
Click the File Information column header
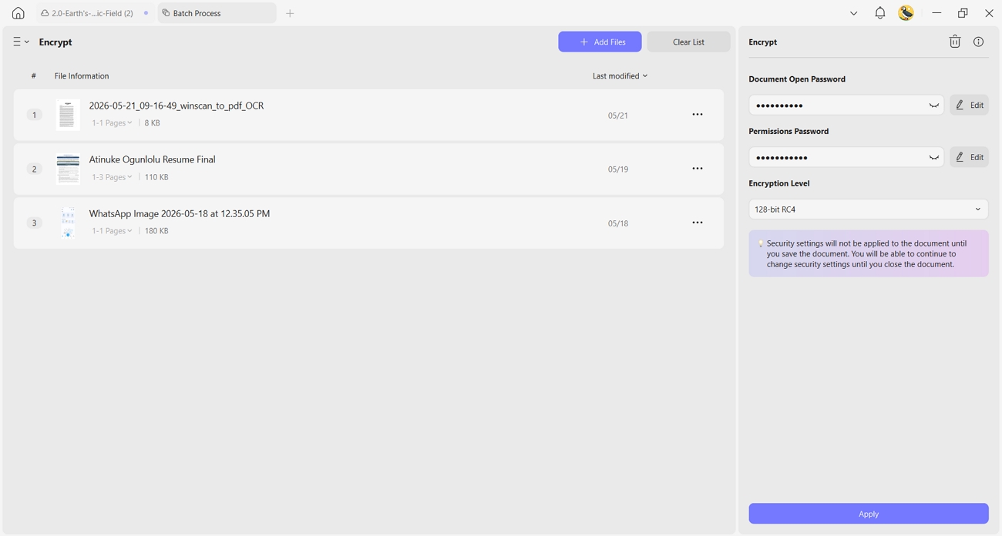(x=82, y=75)
